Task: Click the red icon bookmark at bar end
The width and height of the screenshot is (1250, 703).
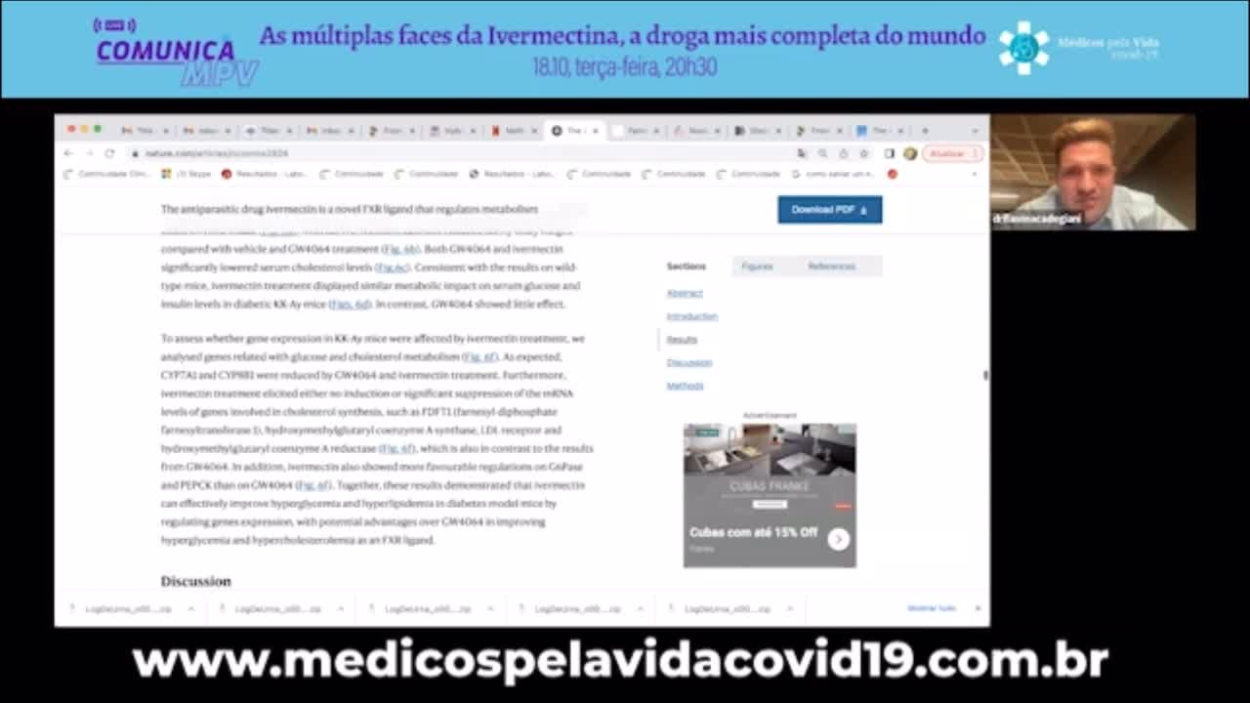Action: 892,174
